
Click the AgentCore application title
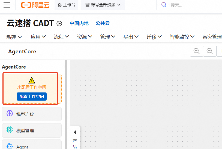(22, 51)
